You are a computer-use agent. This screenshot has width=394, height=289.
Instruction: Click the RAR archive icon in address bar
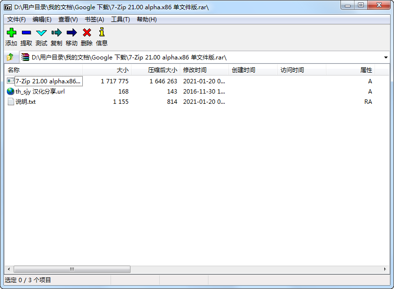click(x=25, y=57)
